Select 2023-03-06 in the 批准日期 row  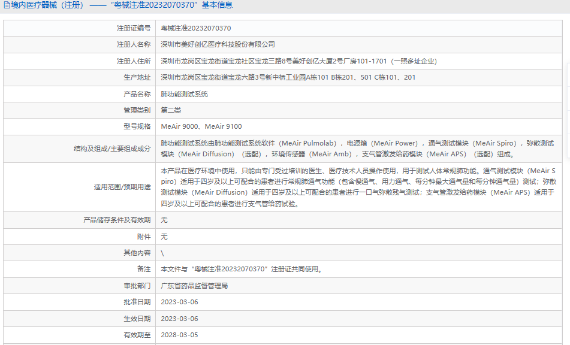179,302
